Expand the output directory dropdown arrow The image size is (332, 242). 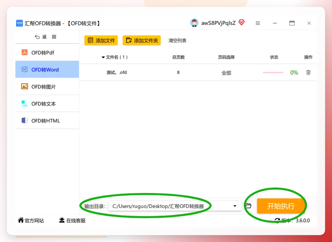(x=235, y=206)
